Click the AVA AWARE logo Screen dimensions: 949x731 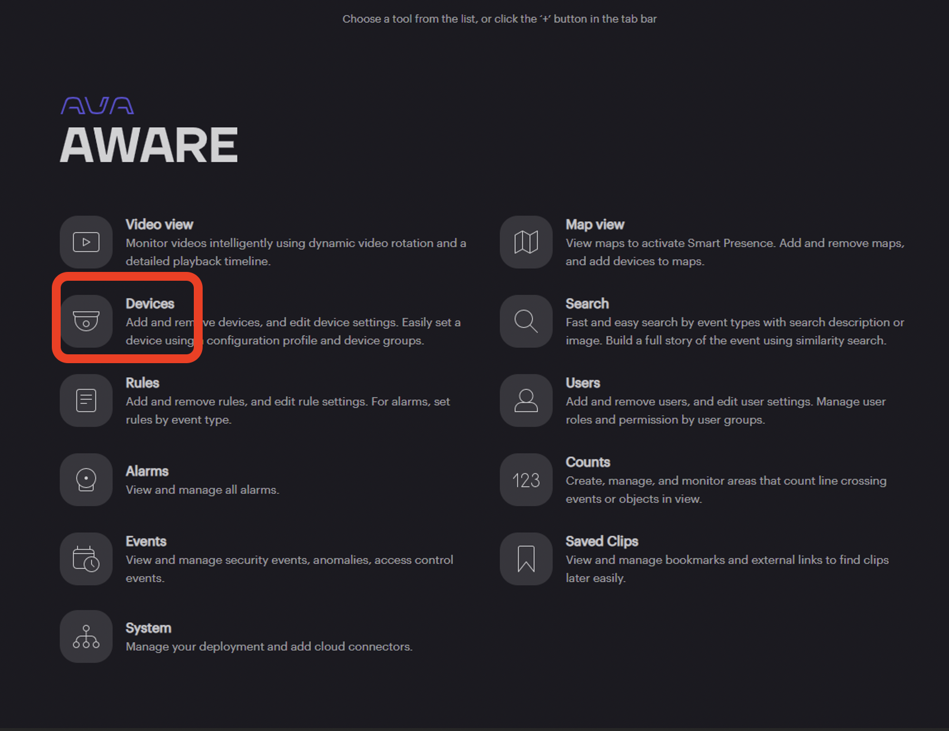click(148, 130)
